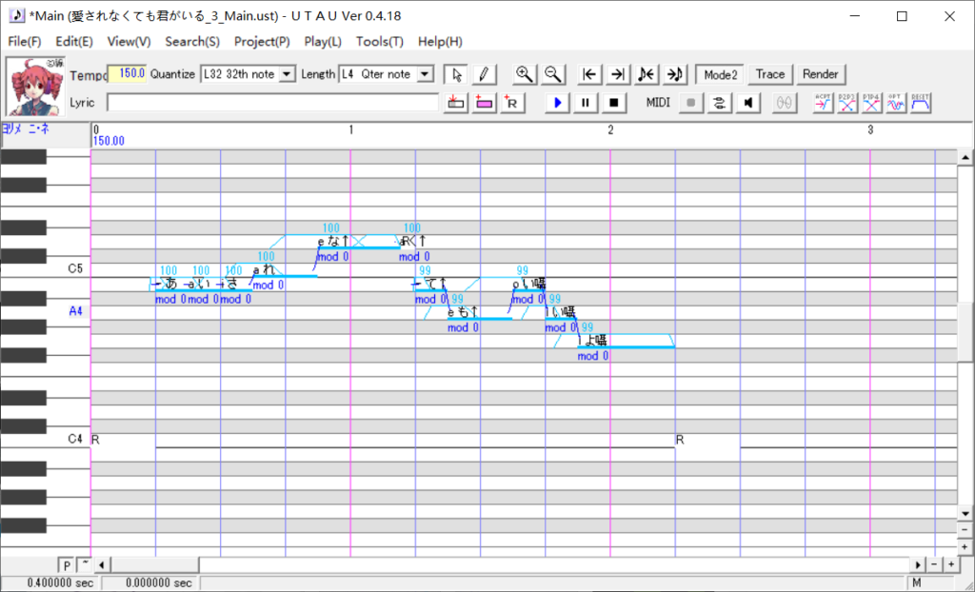Stop playback with the square button
Screen dimensions: 975x592
[614, 103]
